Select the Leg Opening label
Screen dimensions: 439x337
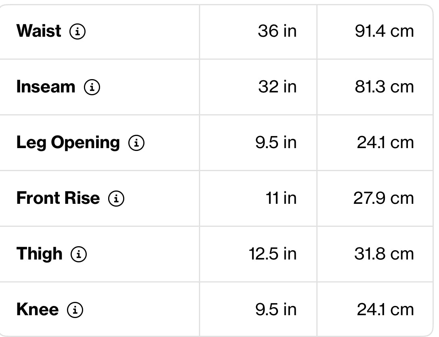68,143
